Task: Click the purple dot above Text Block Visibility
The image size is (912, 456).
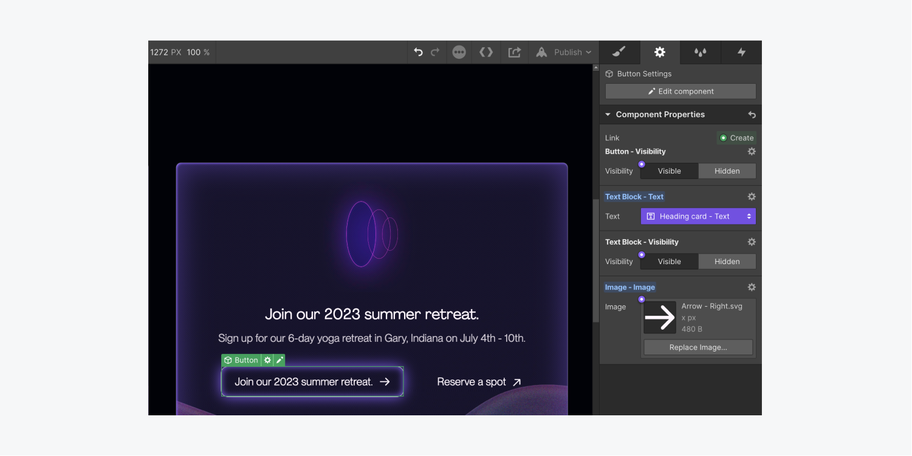Action: 642,254
